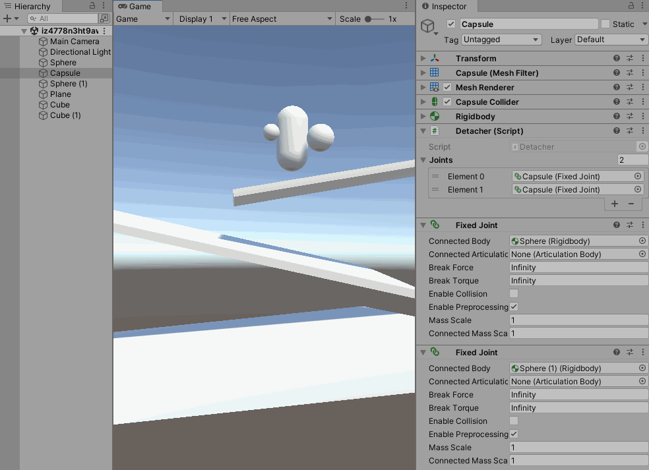Open the Fixed Joint help (question mark) icon
Image resolution: width=649 pixels, height=470 pixels.
coord(616,225)
